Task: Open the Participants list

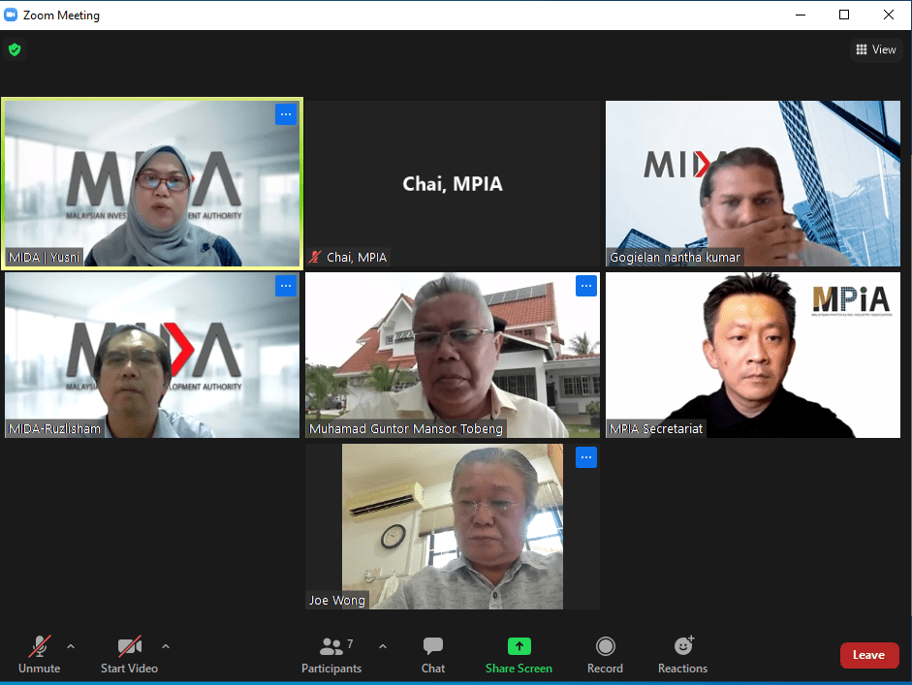Action: 331,654
